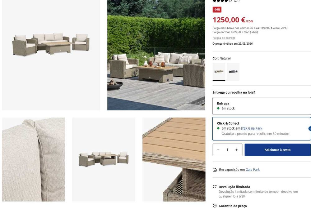Screen dimensions: 311x214
Task: Click the star rating icons
Action: (222, 1)
